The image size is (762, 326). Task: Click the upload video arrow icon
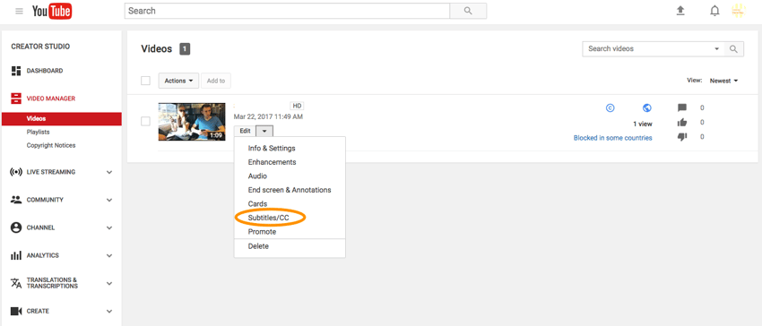pyautogui.click(x=680, y=11)
